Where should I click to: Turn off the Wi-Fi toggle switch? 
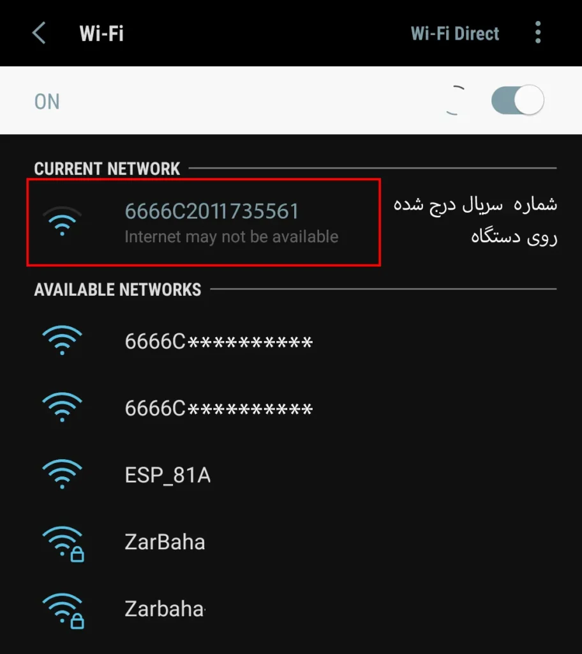[518, 100]
